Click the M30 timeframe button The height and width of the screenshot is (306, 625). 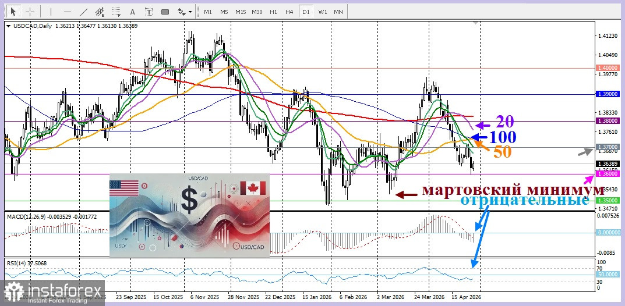(257, 12)
